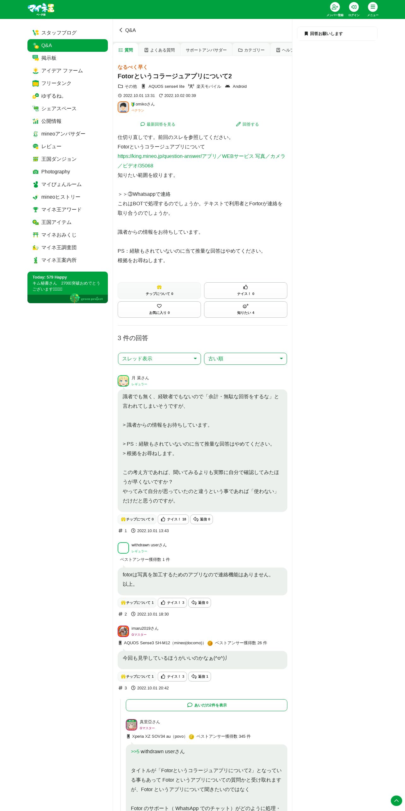Click the マイネおみくじ torii icon

coord(36,235)
